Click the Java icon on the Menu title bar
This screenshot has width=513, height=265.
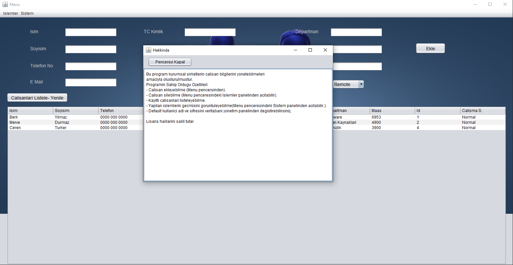click(x=5, y=4)
